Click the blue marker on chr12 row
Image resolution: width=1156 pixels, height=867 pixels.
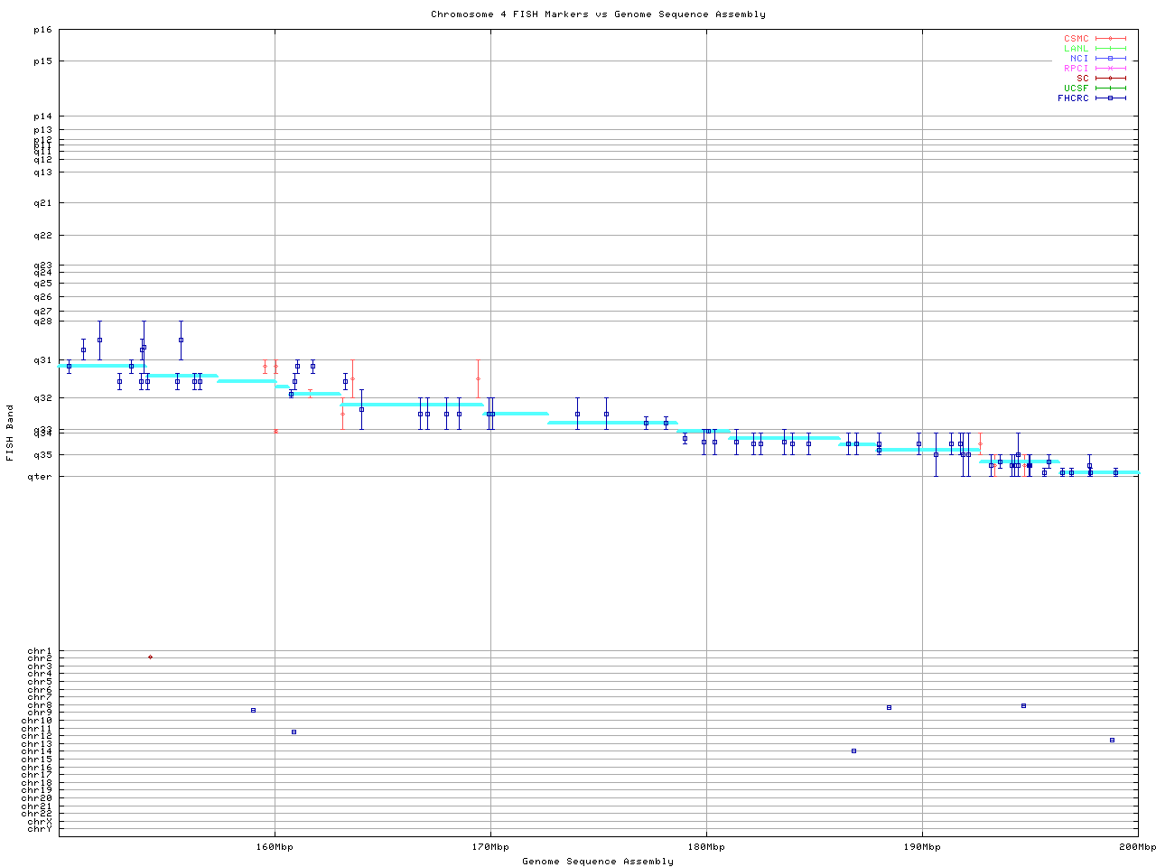tap(294, 732)
